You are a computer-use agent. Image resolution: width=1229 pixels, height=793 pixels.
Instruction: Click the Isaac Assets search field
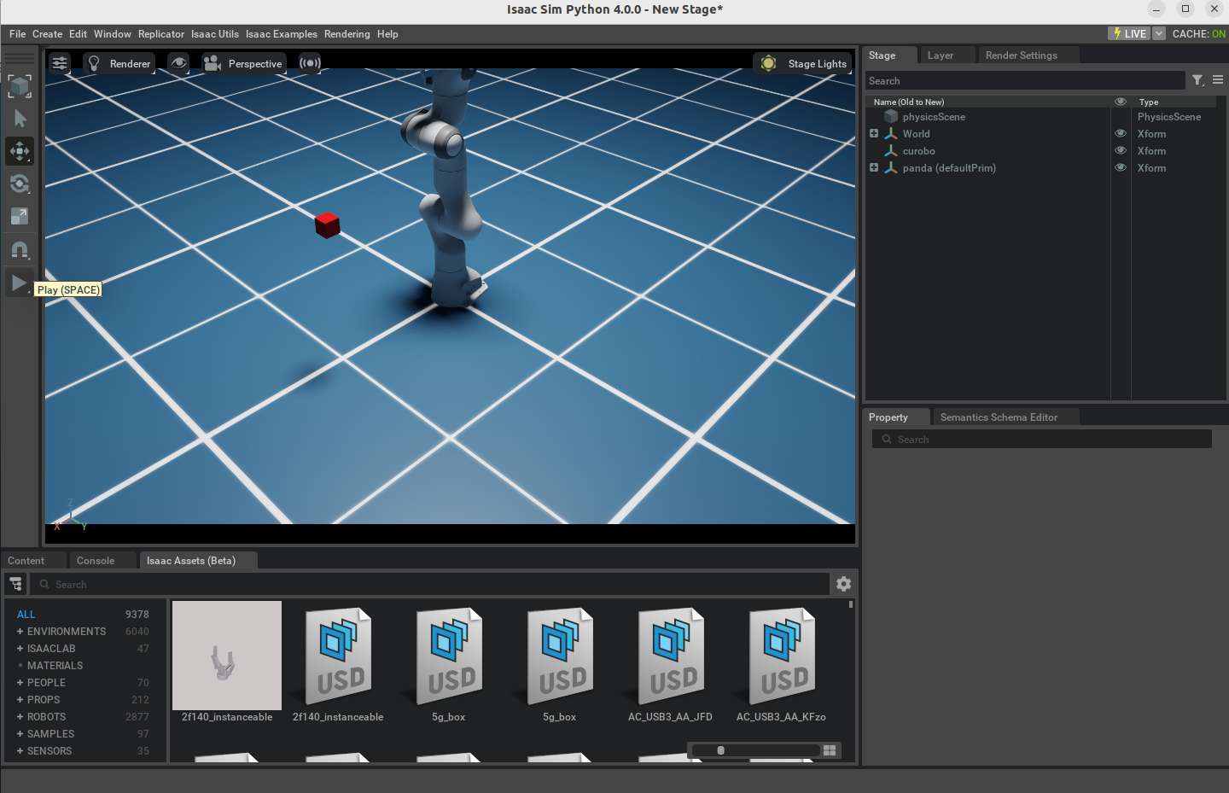pos(430,585)
